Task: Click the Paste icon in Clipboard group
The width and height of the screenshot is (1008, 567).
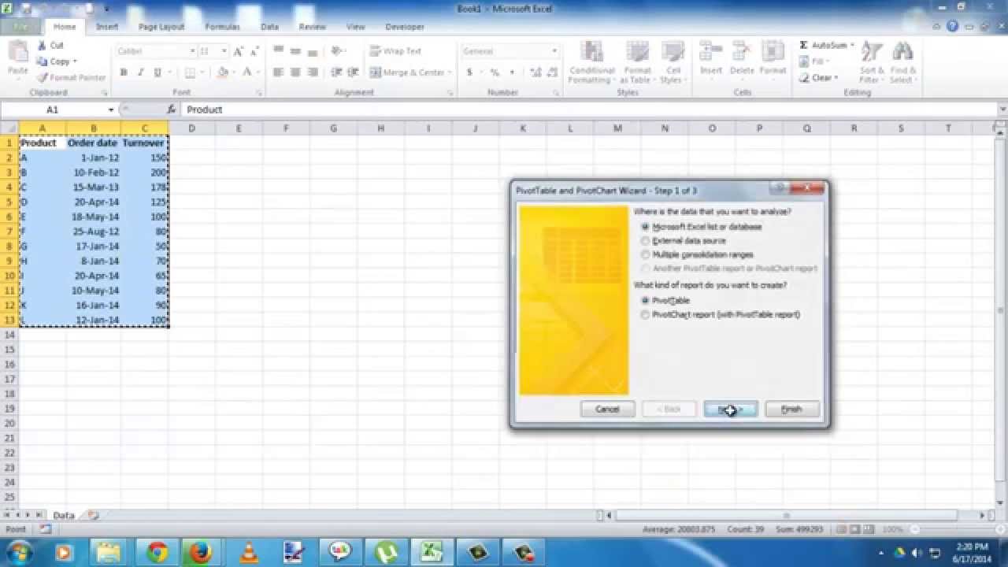Action: [17, 54]
